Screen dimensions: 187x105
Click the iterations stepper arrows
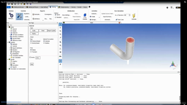tap(129, 15)
